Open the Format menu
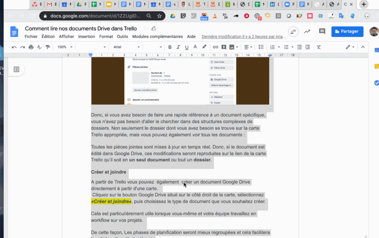 [x=106, y=37]
